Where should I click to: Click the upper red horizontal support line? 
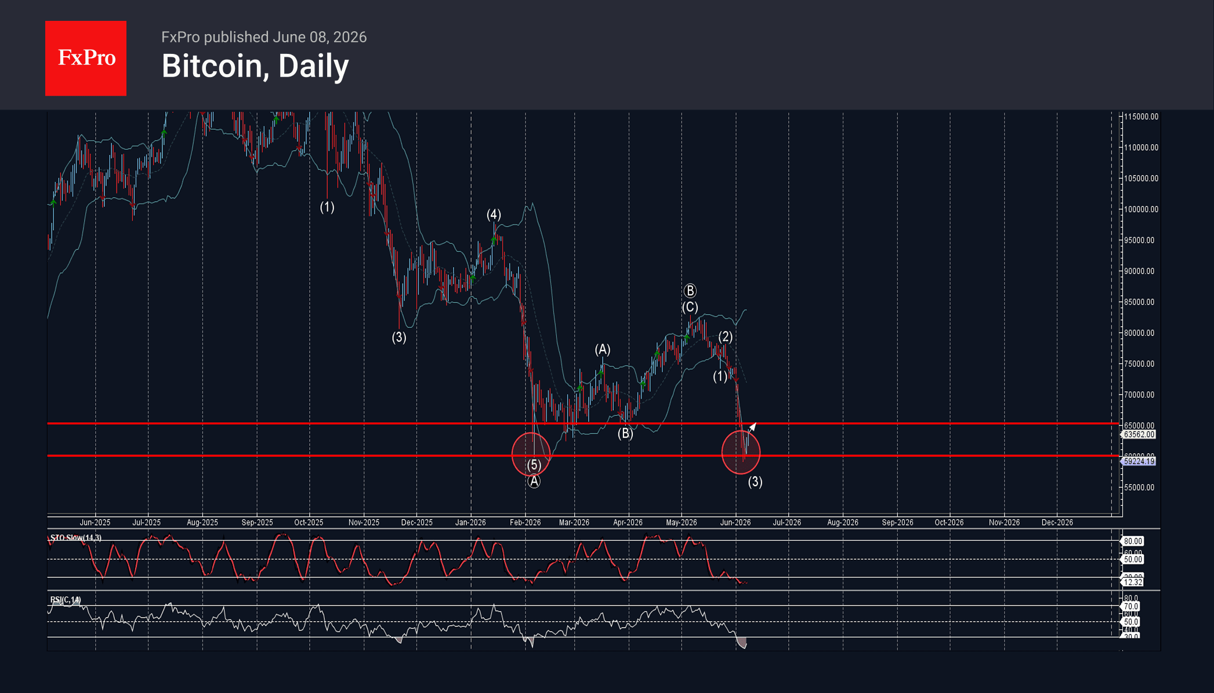[583, 424]
